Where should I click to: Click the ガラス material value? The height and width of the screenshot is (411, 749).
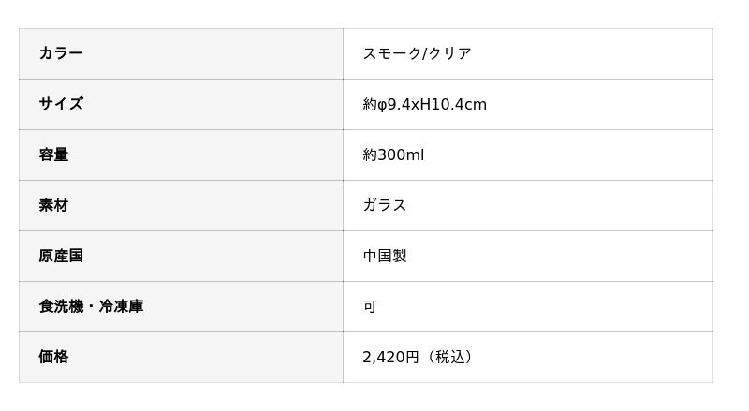coord(385,205)
